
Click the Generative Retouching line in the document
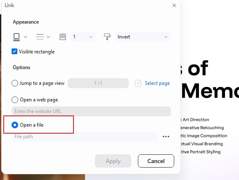pyautogui.click(x=202, y=128)
